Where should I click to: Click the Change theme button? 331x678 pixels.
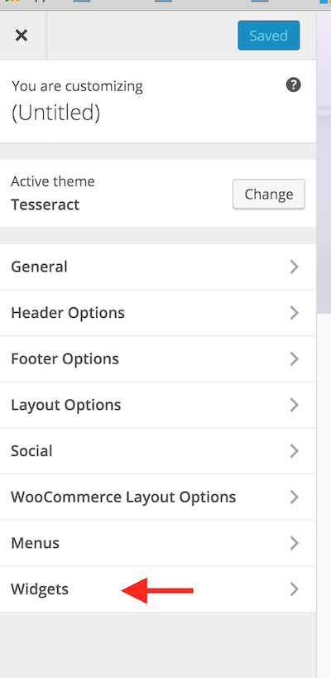click(x=269, y=195)
